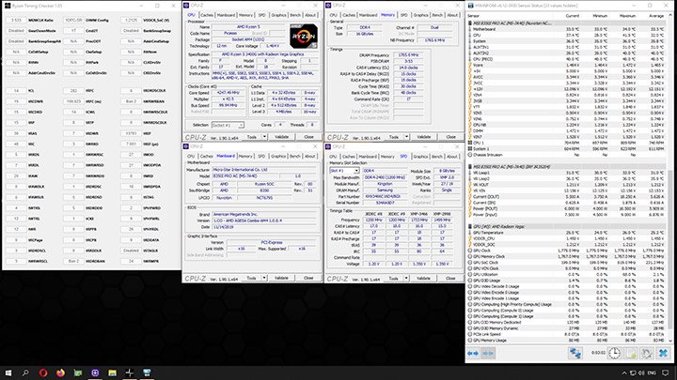Open the green graphics card taskbar icon
The height and width of the screenshot is (380, 677).
pos(78,372)
